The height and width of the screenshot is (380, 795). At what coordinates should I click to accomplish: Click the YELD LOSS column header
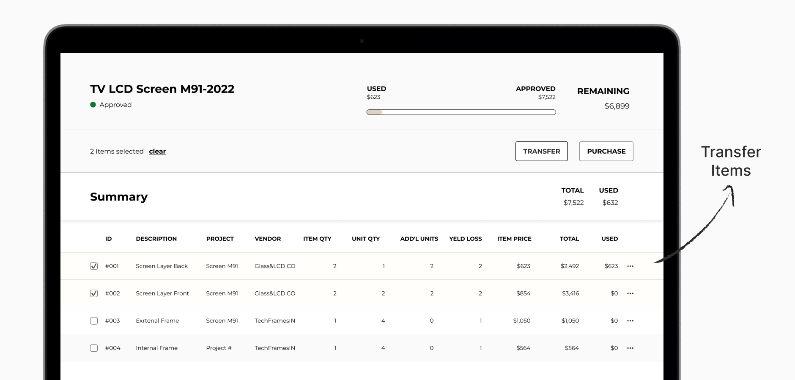tap(465, 239)
